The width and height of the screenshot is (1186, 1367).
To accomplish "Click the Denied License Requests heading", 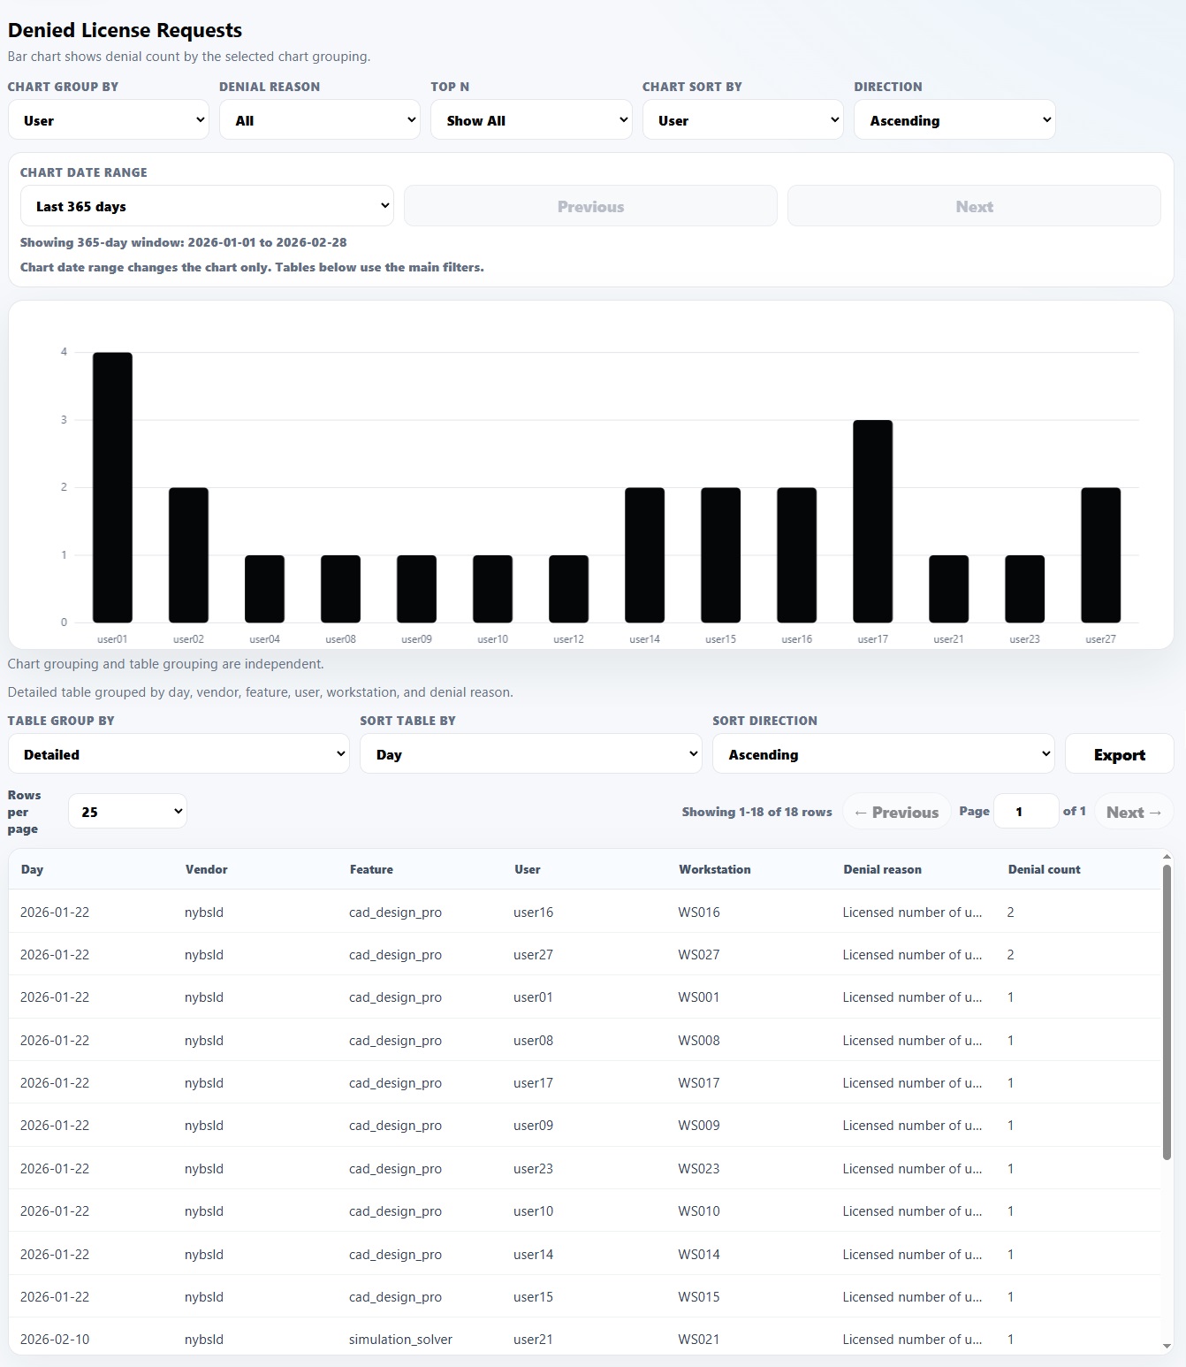I will point(125,30).
